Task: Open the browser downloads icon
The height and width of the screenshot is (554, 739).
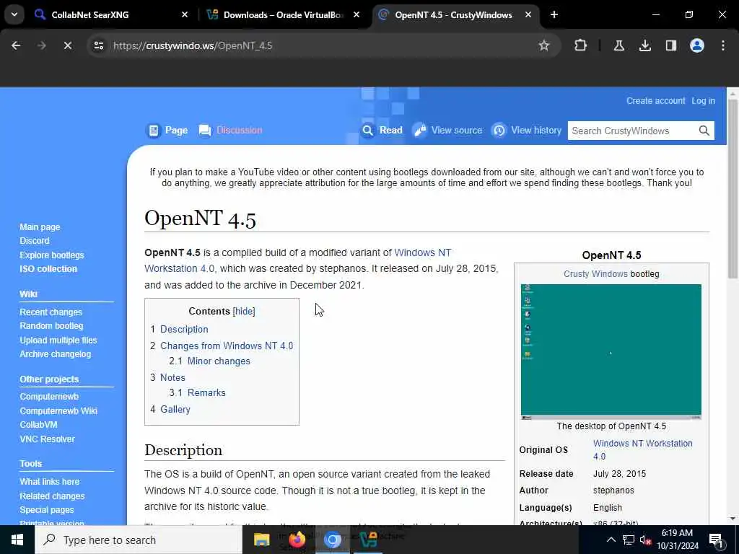Action: coord(644,45)
